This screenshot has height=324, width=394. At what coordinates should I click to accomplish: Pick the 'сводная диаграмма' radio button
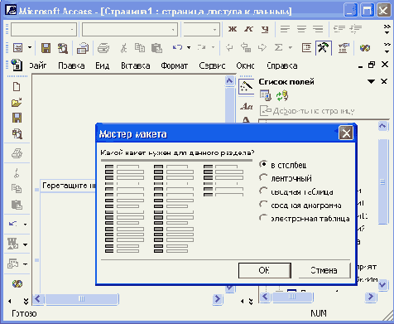point(263,205)
